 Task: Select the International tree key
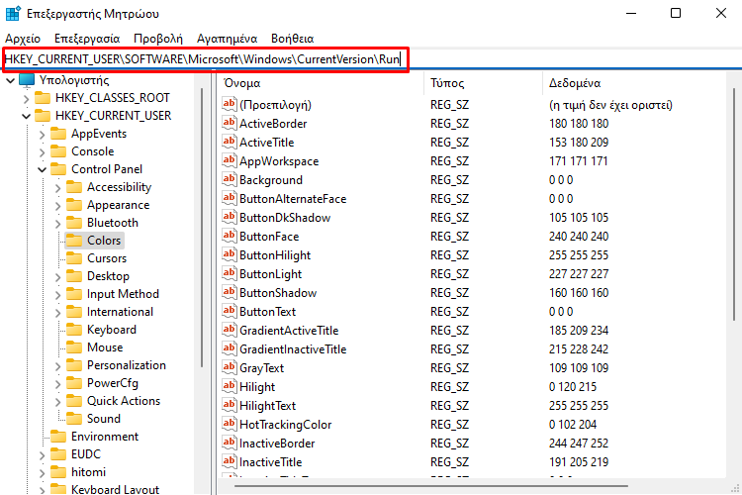[x=120, y=312]
